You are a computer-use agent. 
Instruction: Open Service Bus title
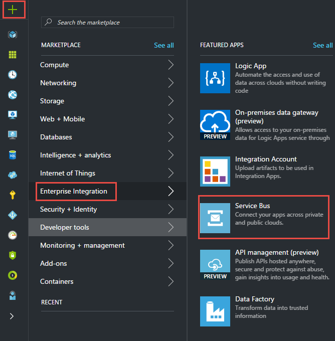pos(252,206)
